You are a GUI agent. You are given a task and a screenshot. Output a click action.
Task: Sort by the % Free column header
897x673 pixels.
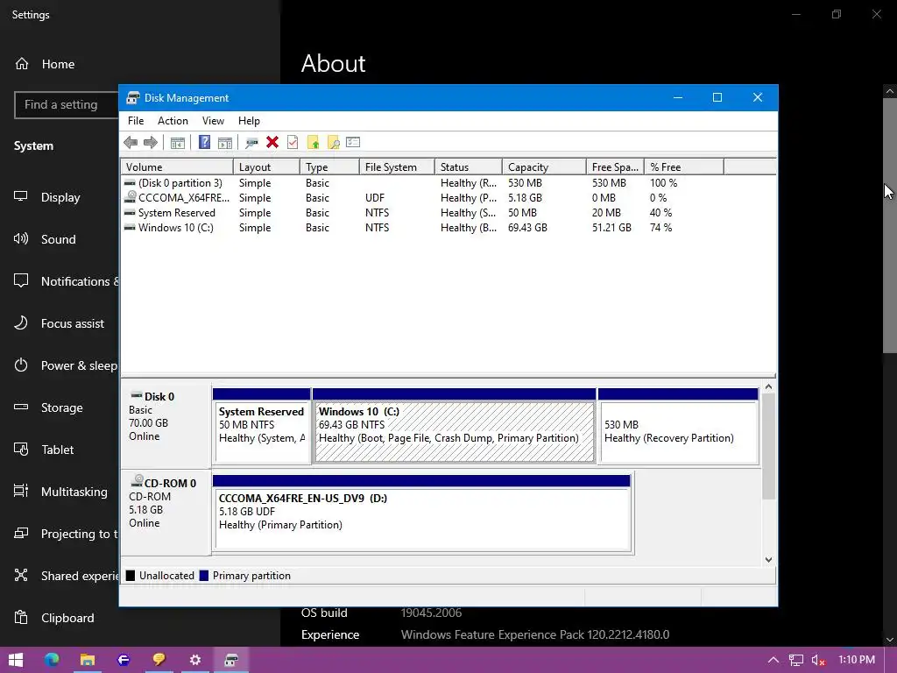pyautogui.click(x=683, y=167)
